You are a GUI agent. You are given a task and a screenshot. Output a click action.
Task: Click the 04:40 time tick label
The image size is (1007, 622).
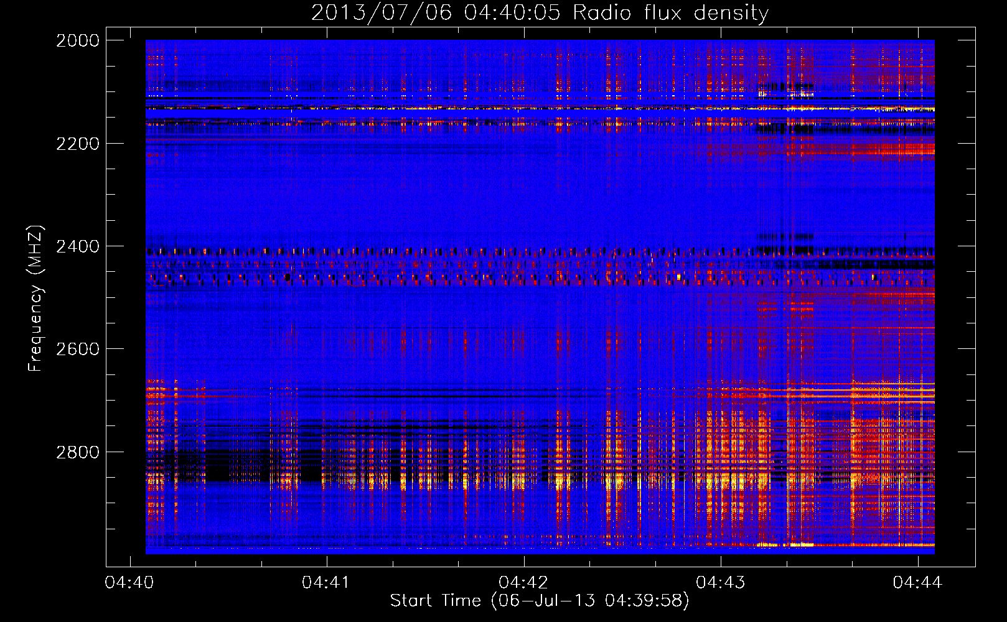[129, 582]
